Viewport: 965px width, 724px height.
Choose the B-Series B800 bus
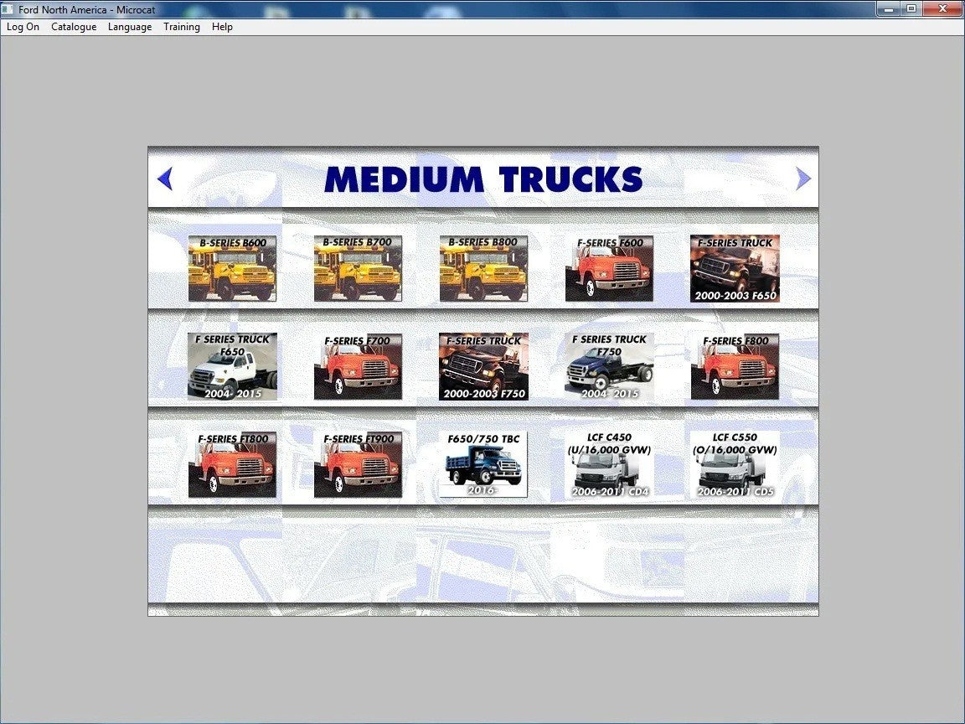[483, 269]
